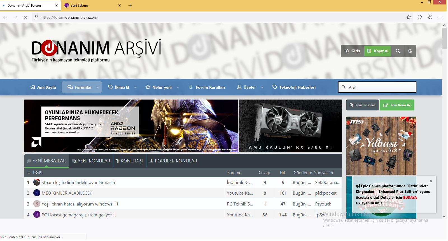Click the S avatar beside Yeşil ekran topic
The image size is (448, 241).
coord(37,204)
